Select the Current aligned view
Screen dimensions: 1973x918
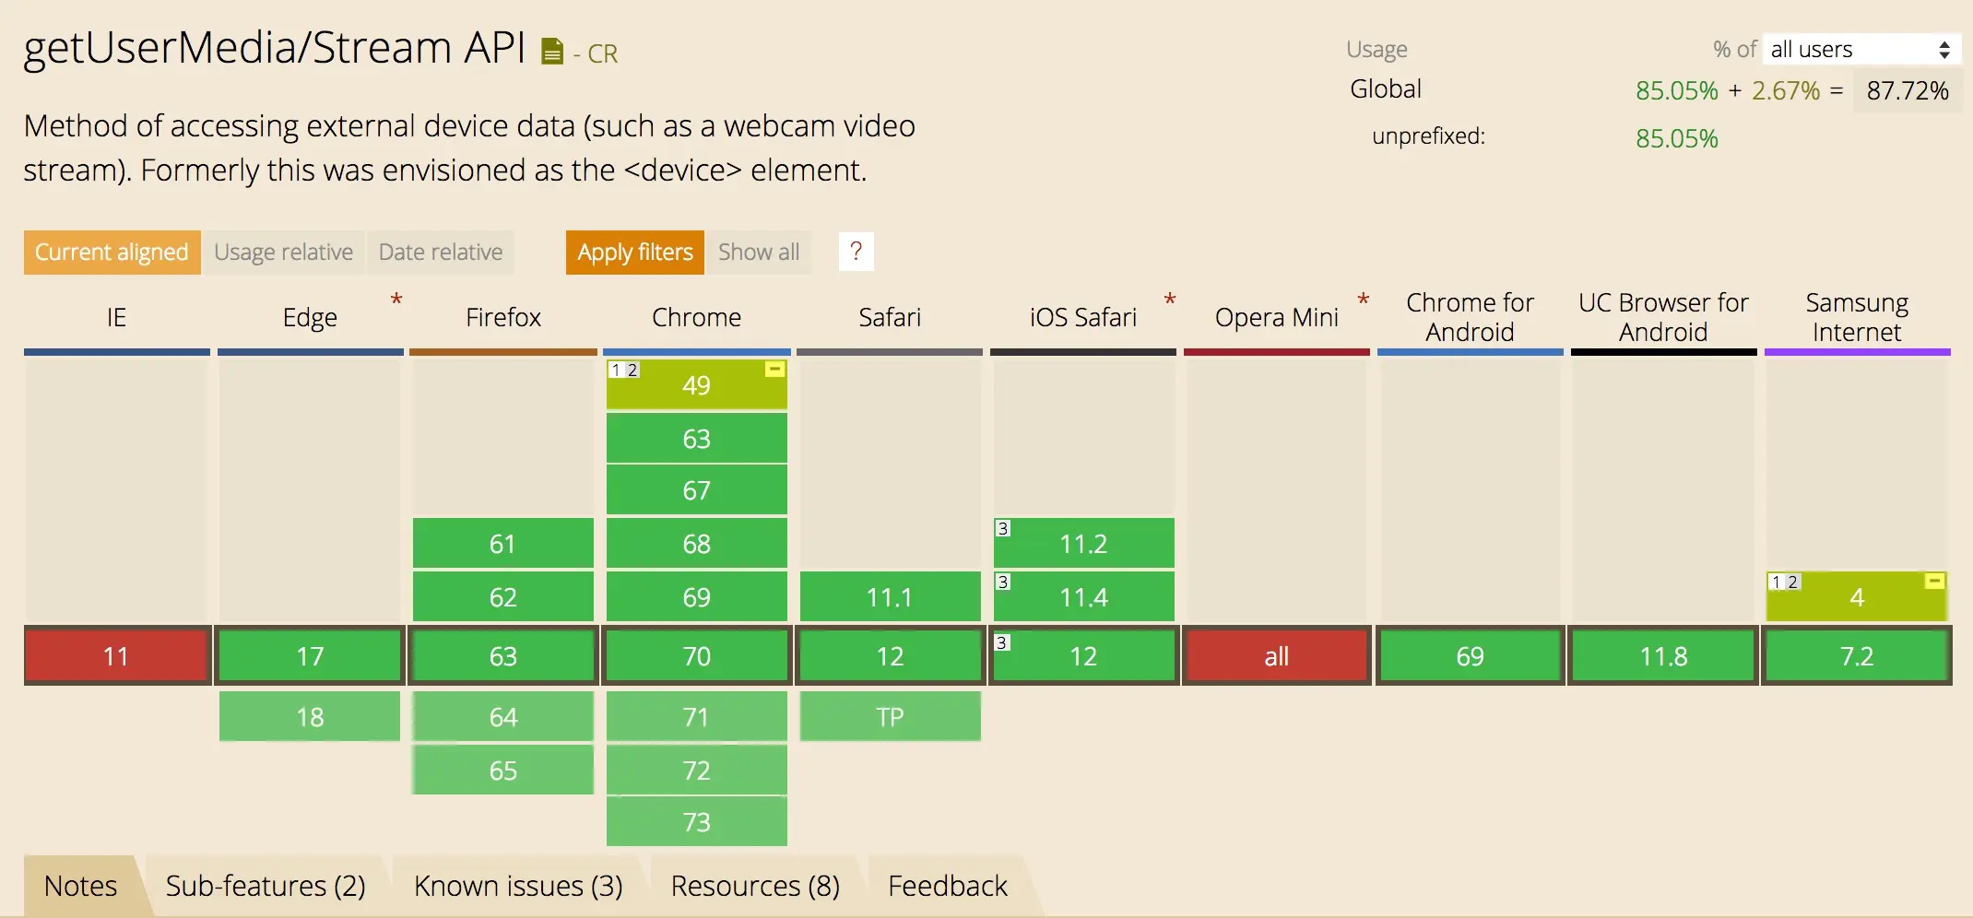click(x=112, y=252)
